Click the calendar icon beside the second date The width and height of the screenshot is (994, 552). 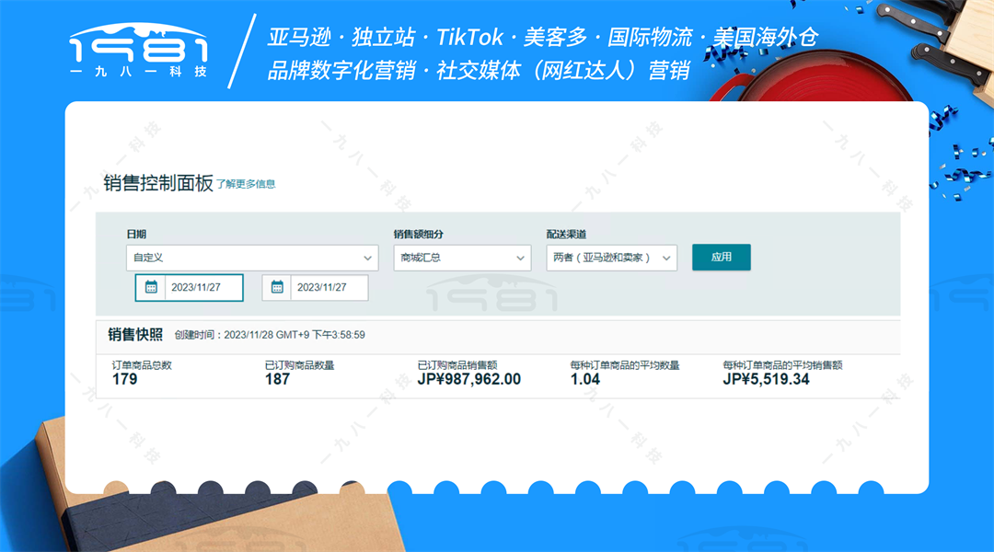click(279, 288)
